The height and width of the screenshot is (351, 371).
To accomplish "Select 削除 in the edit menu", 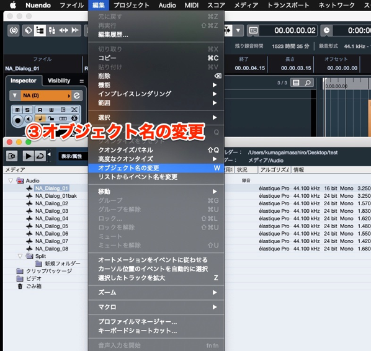I will coord(156,76).
